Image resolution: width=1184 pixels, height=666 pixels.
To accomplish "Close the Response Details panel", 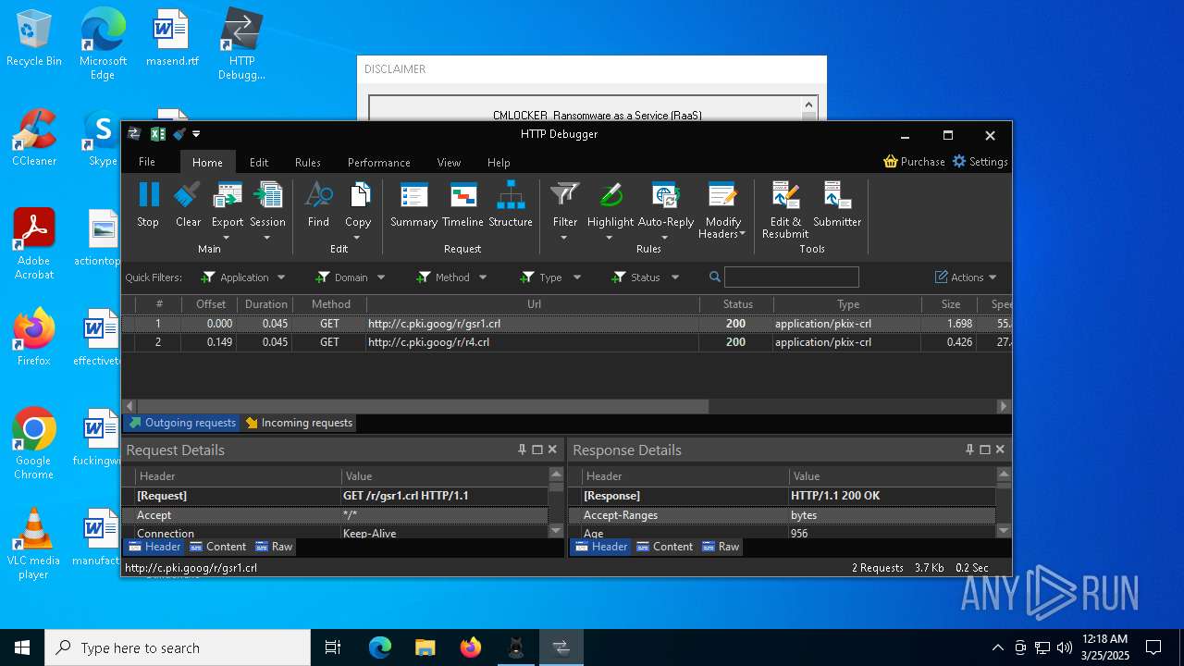I will point(1000,450).
